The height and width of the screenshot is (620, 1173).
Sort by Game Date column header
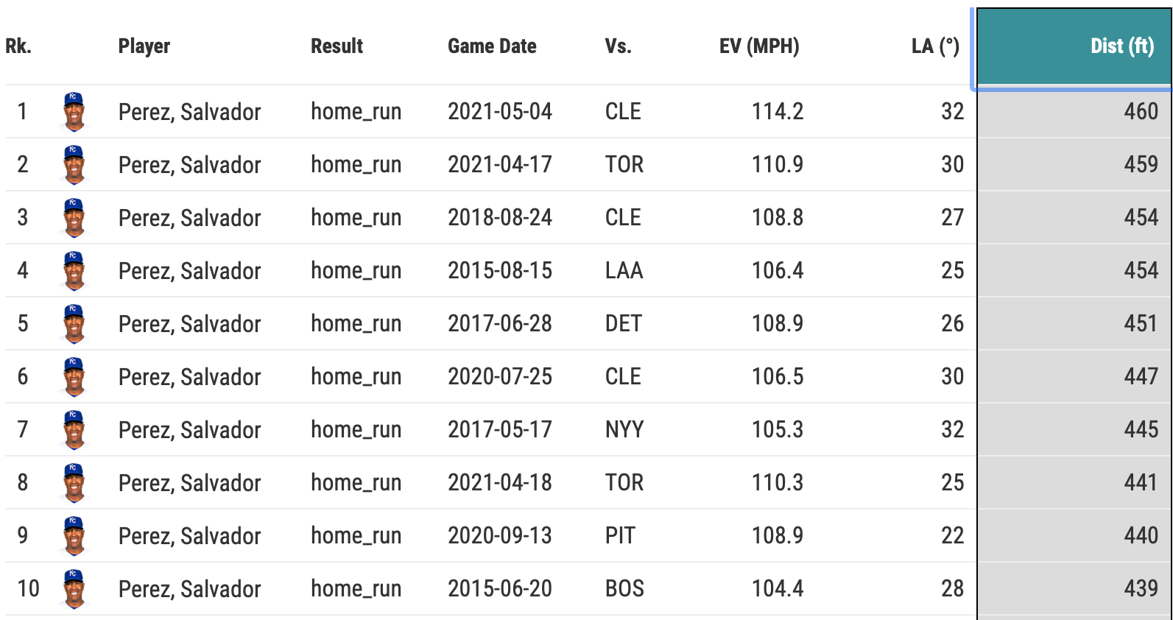point(492,46)
